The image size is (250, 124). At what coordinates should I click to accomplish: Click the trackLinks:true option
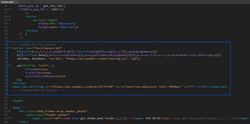tap(37, 73)
